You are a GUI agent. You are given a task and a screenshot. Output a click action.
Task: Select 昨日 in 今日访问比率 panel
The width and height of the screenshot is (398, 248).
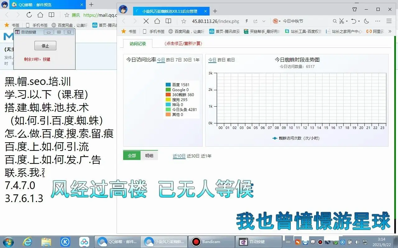tap(170, 60)
